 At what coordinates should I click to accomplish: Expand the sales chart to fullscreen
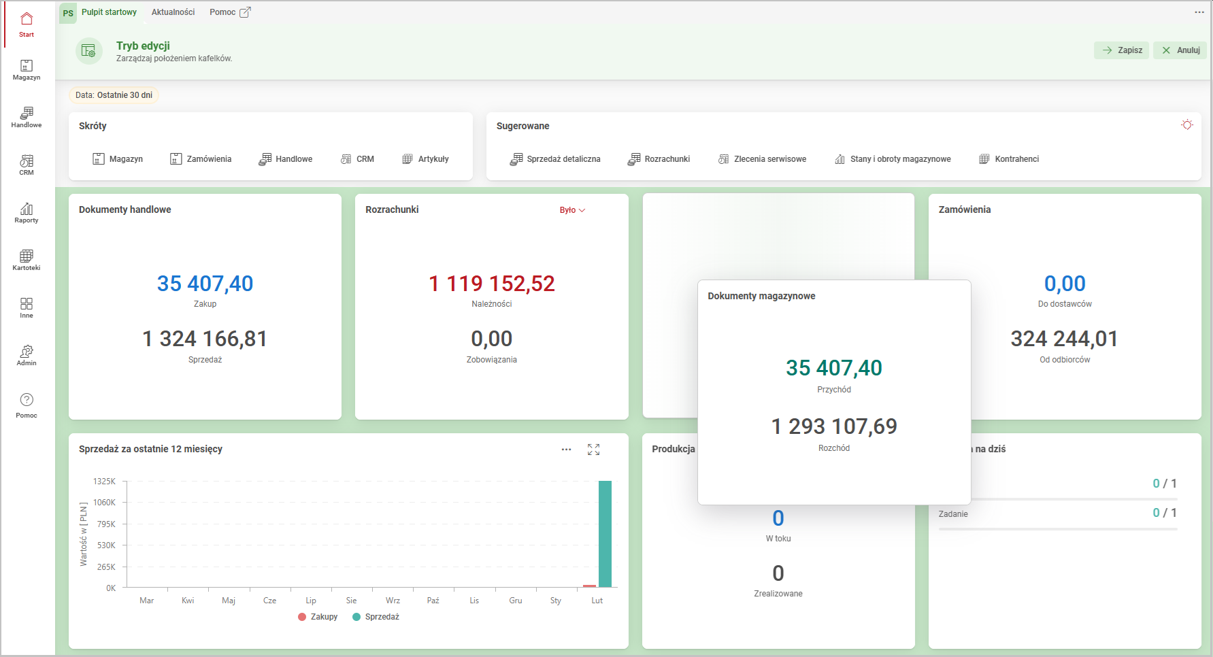coord(593,450)
